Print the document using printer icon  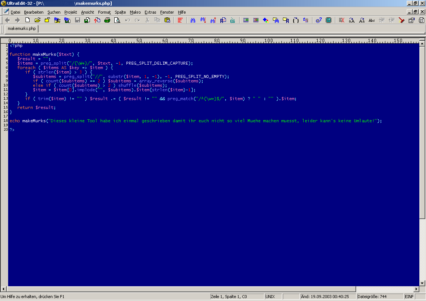pyautogui.click(x=107, y=20)
